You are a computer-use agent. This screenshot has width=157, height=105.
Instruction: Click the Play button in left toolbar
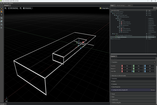[x=2, y=28]
